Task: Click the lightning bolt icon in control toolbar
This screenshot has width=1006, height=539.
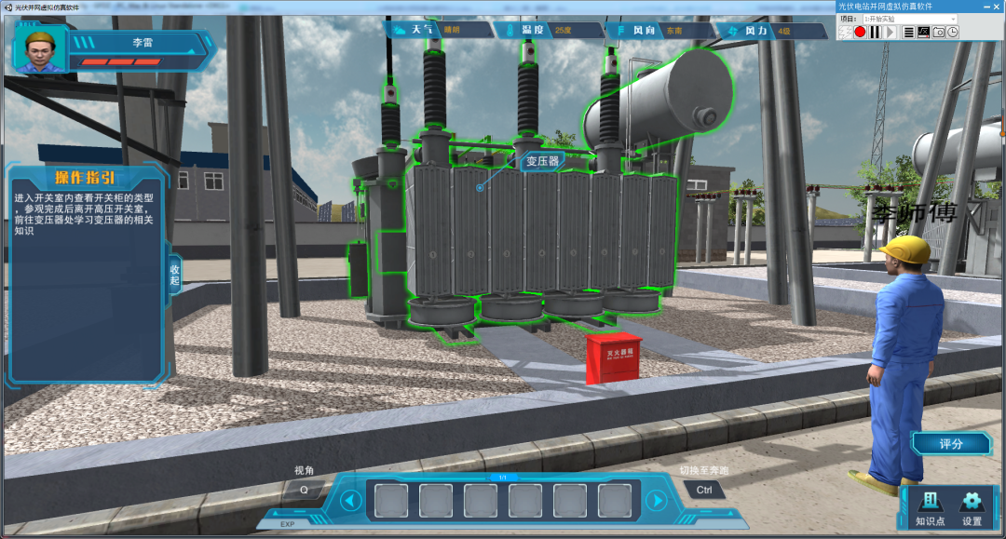Action: point(846,32)
